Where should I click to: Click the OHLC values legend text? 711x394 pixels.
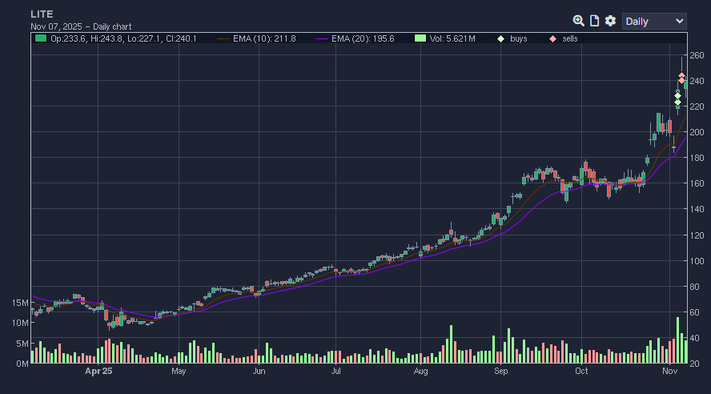[123, 39]
